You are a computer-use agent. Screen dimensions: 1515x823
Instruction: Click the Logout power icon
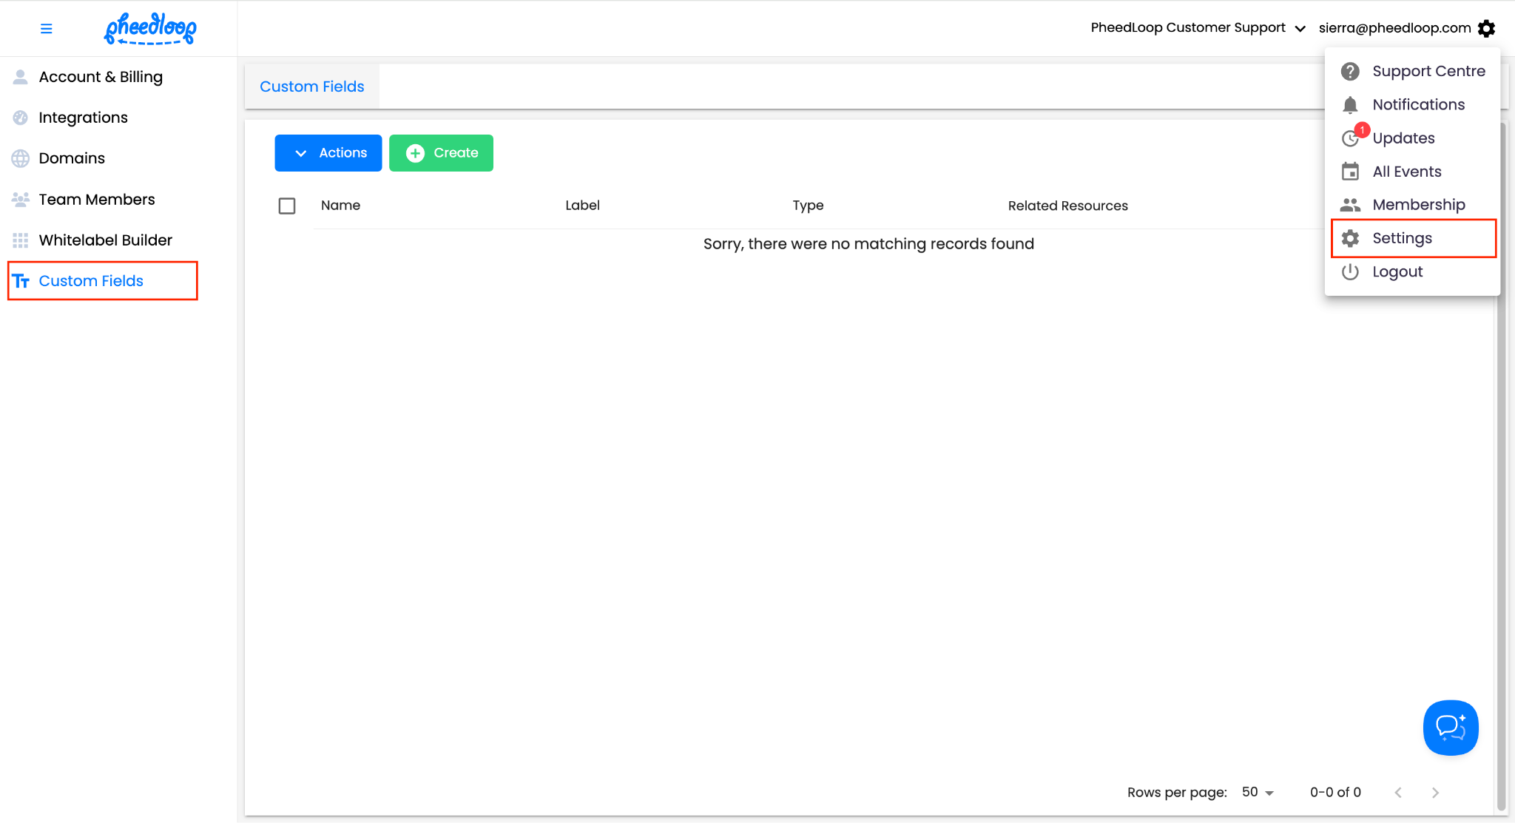(x=1350, y=271)
